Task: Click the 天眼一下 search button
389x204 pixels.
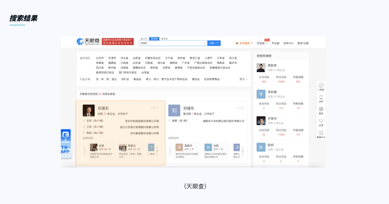Action: click(214, 43)
